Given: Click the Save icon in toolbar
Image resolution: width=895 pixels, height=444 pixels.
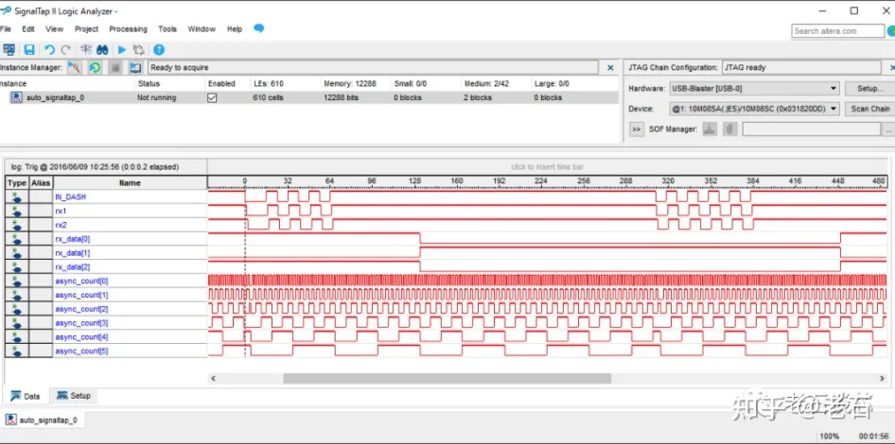Looking at the screenshot, I should pyautogui.click(x=29, y=50).
